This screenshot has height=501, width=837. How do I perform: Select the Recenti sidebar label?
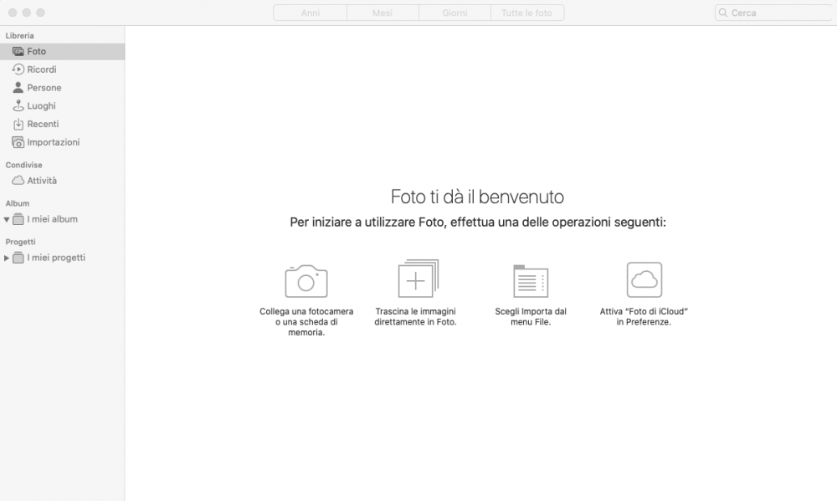(44, 124)
